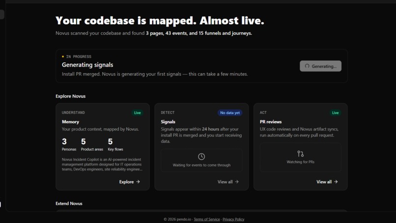Click Waiting for events to come through
The height and width of the screenshot is (223, 396).
(x=201, y=165)
